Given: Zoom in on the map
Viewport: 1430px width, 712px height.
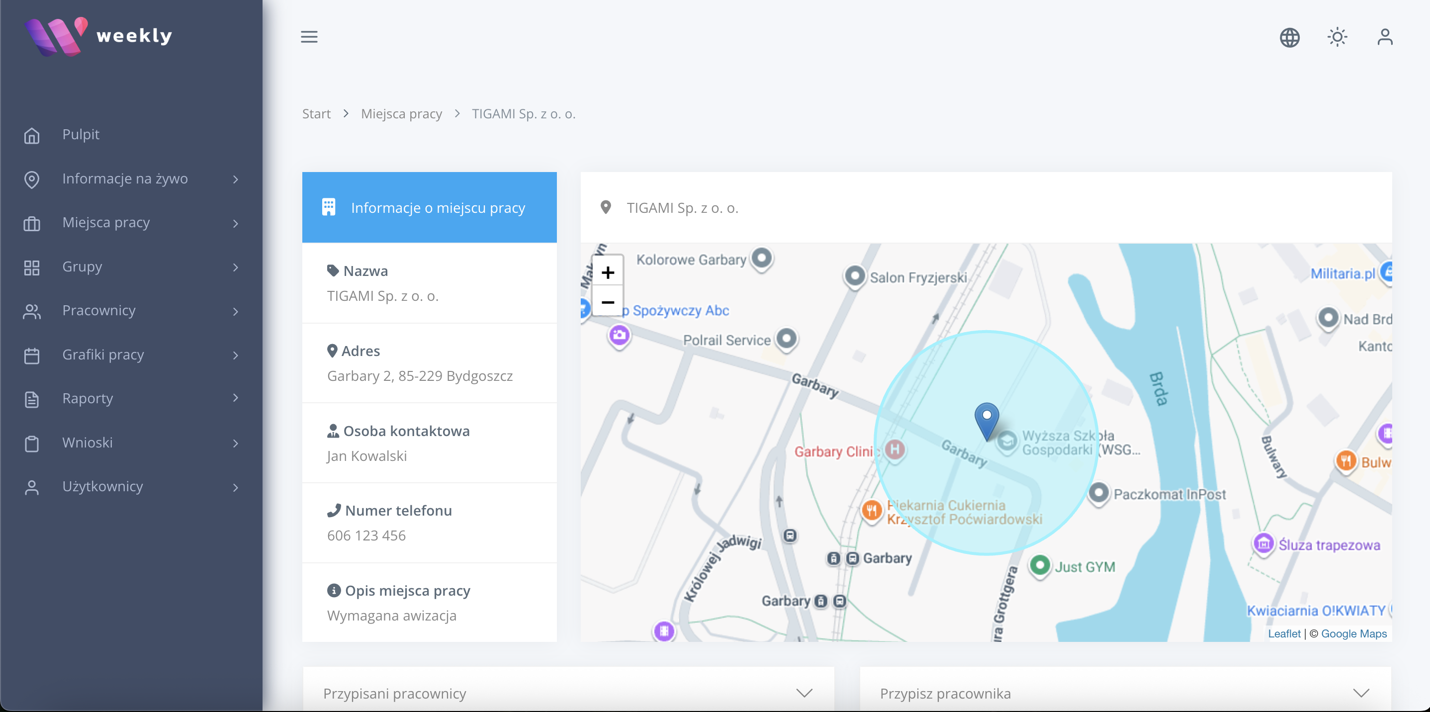Looking at the screenshot, I should point(607,272).
